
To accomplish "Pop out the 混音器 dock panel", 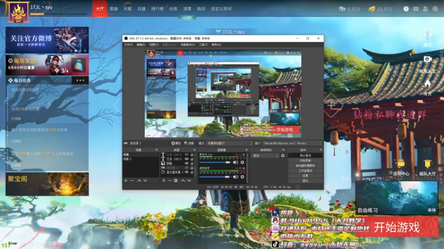I will (246, 150).
